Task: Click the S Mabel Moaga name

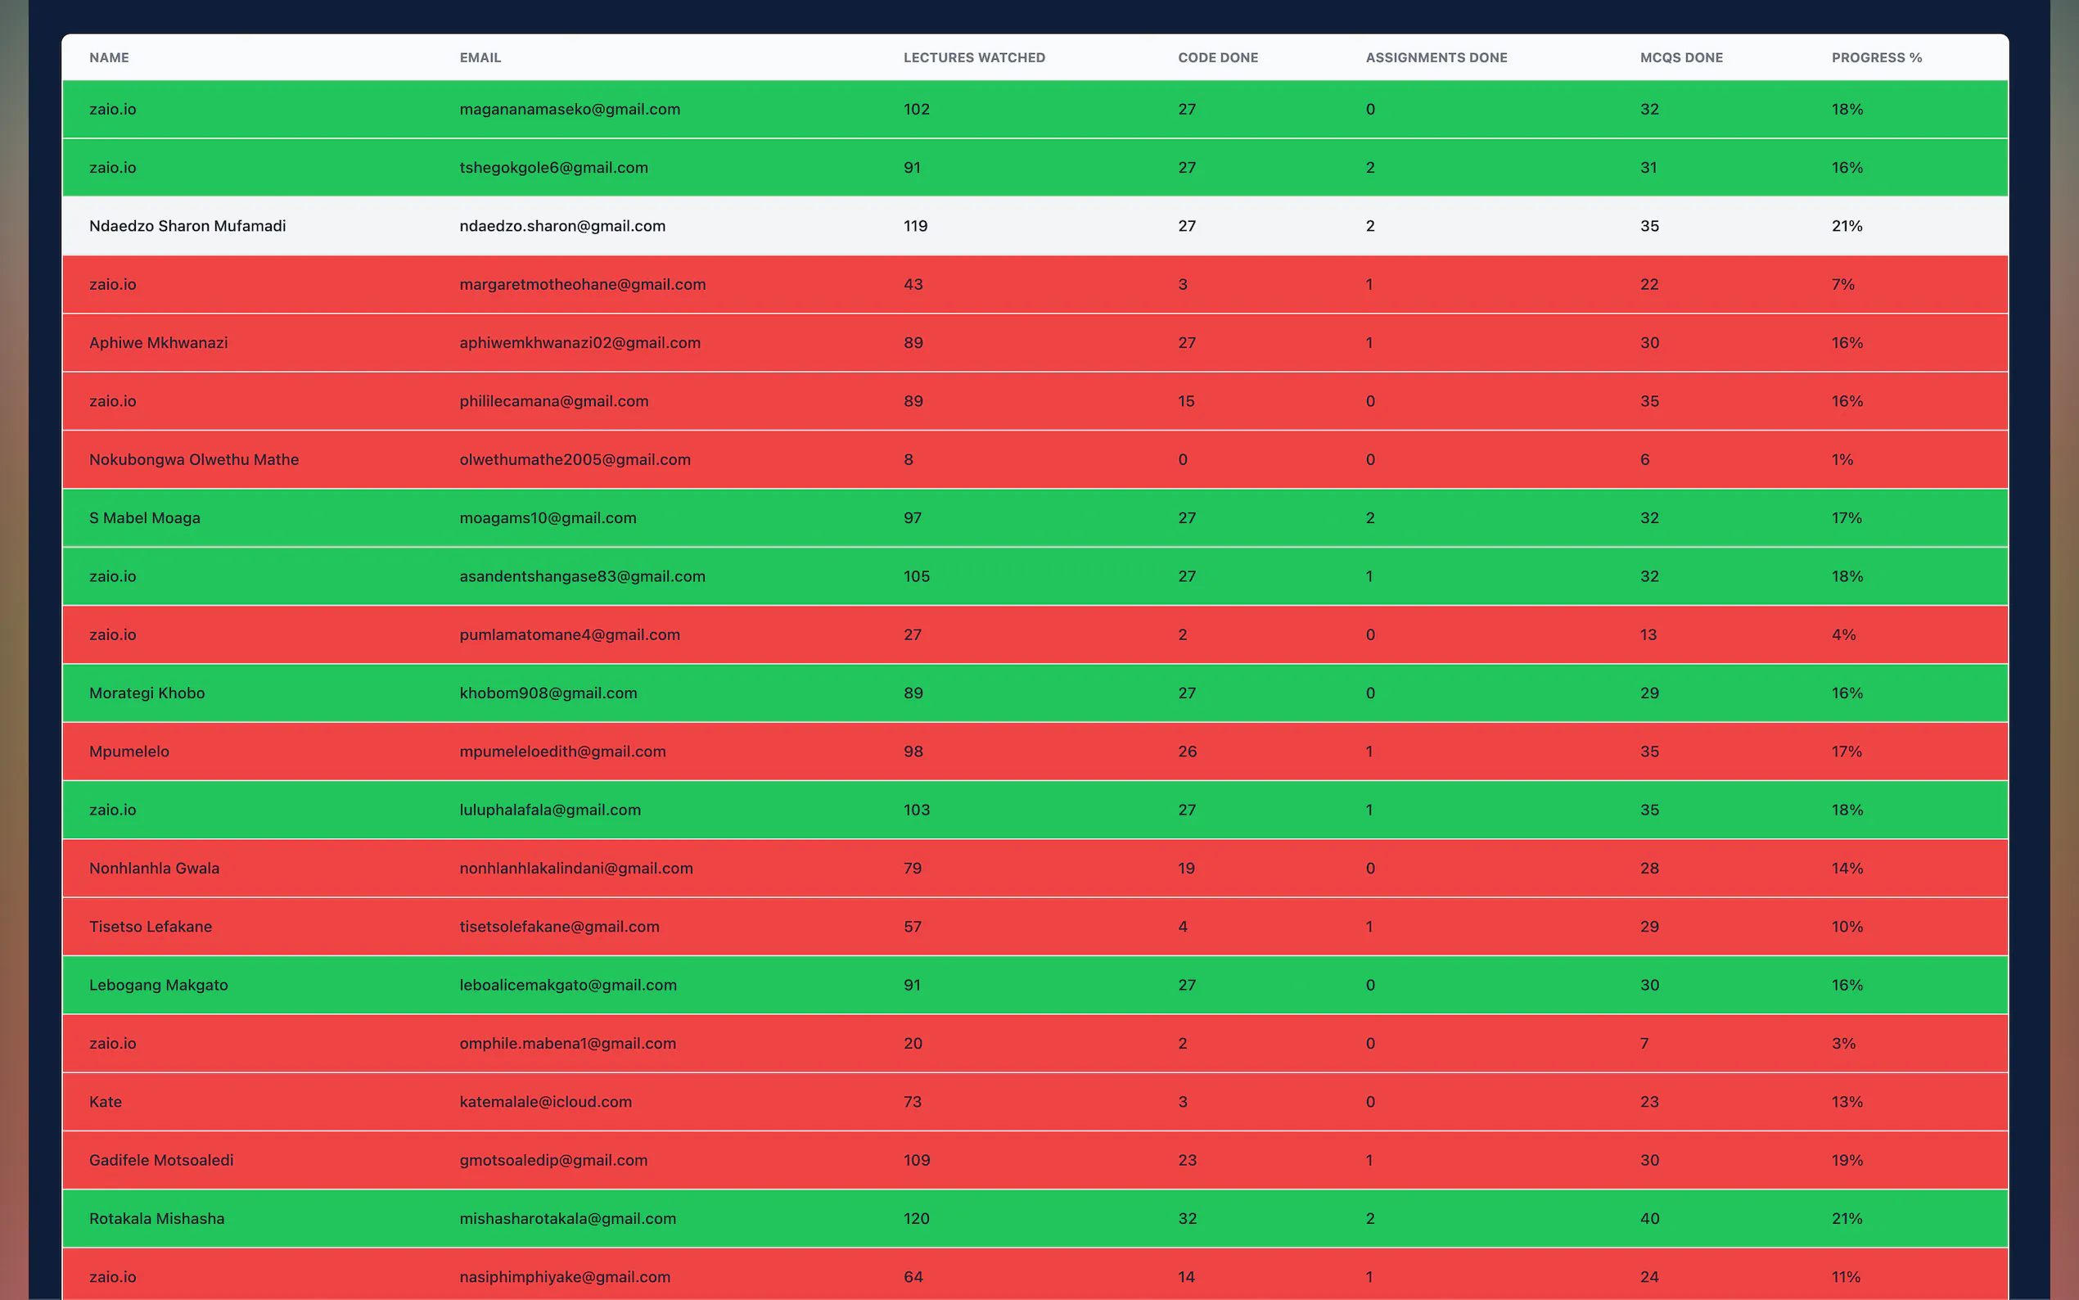Action: tap(144, 518)
